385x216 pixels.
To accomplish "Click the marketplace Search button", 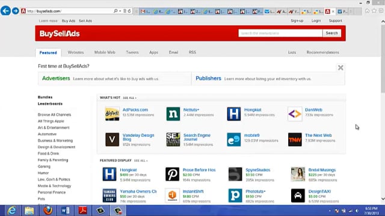I will click(x=331, y=33).
